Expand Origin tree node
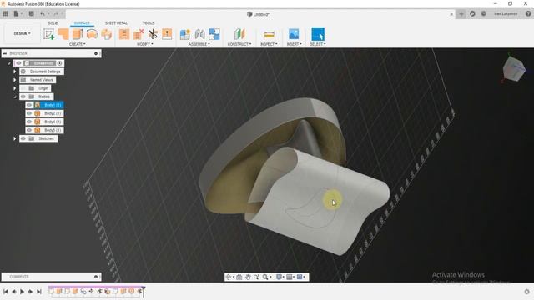 tap(15, 88)
